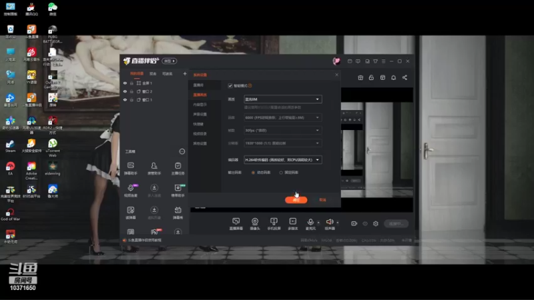The height and width of the screenshot is (300, 534).
Task: Open the 微信 WeChat desktop shortcut
Action: [53, 9]
